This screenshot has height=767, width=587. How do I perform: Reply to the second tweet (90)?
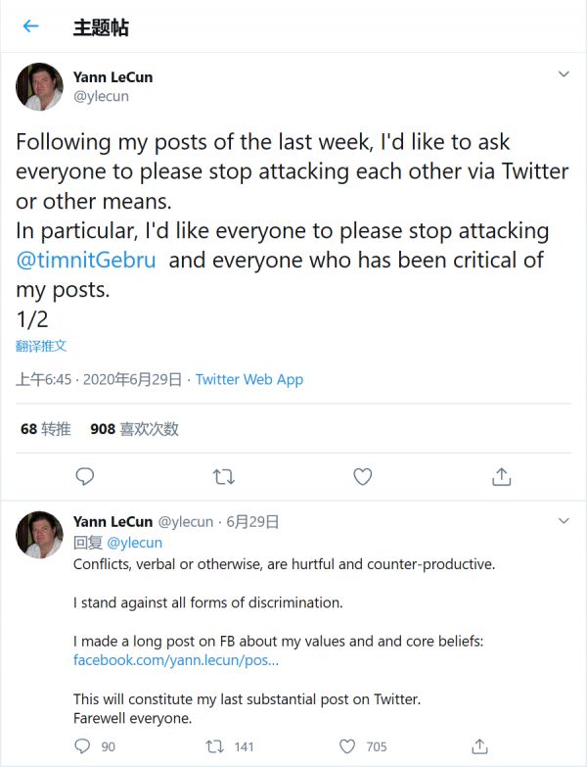click(x=84, y=745)
